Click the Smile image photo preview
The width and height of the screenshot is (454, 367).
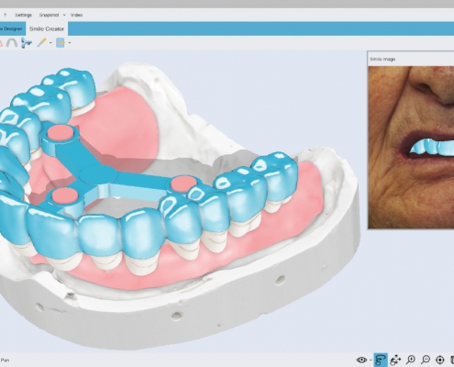(411, 147)
